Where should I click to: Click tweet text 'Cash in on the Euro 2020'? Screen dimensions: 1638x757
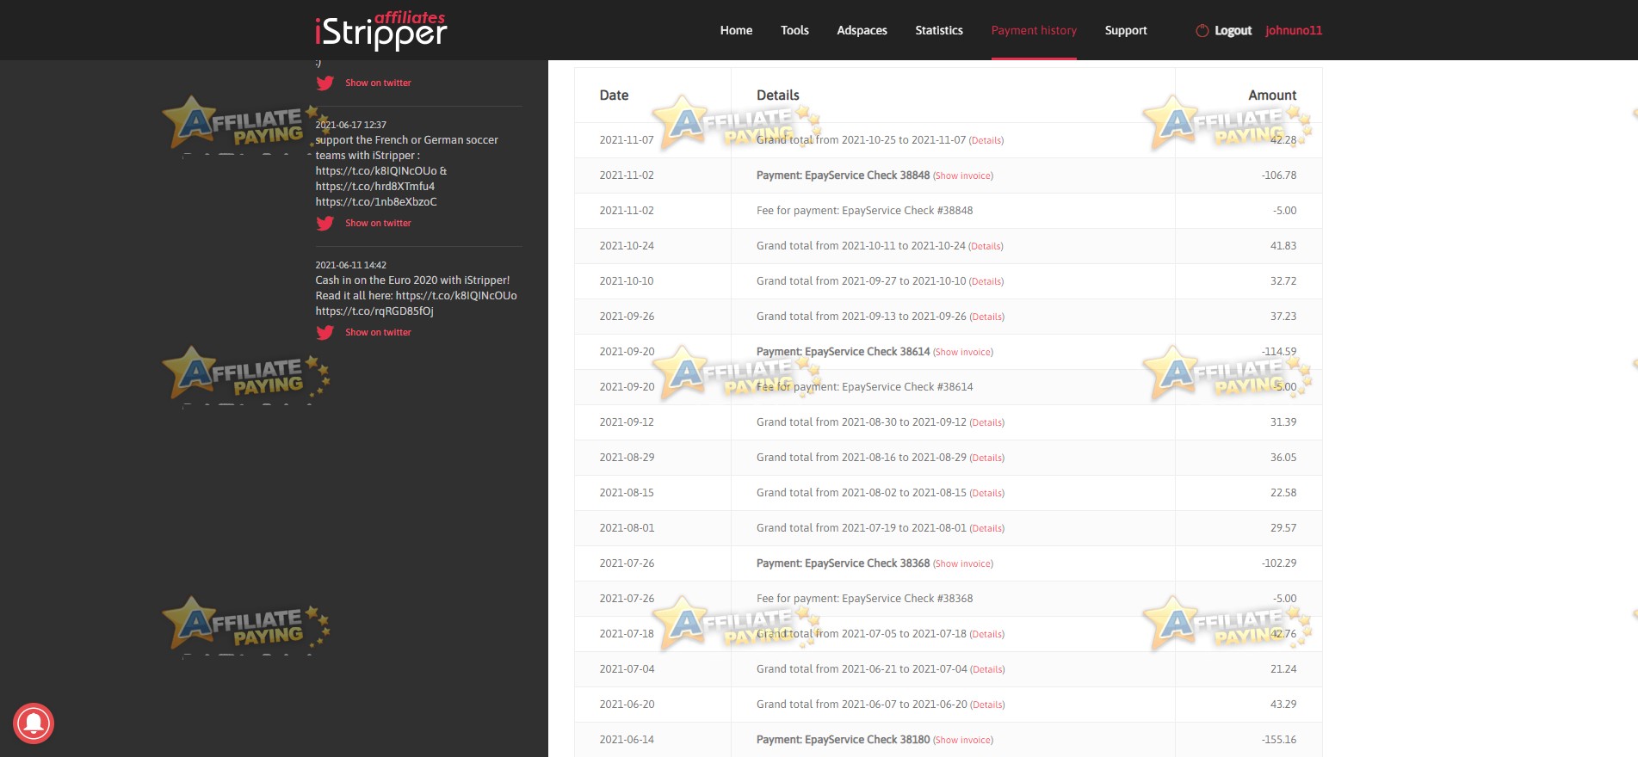pos(416,295)
